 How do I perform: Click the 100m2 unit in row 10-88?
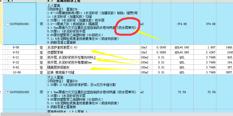click(144, 72)
